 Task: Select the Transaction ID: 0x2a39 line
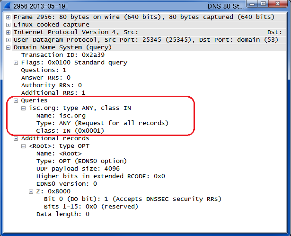pyautogui.click(x=63, y=55)
